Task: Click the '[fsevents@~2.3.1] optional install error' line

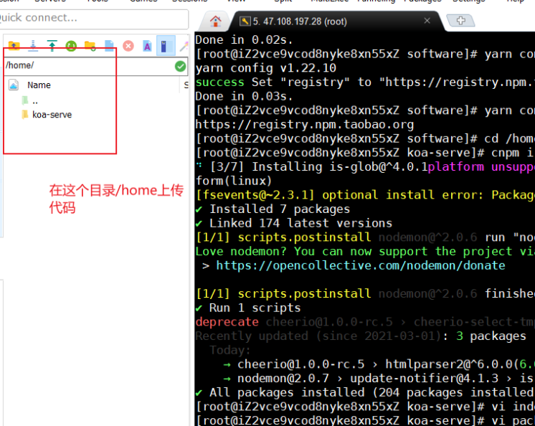Action: [365, 195]
